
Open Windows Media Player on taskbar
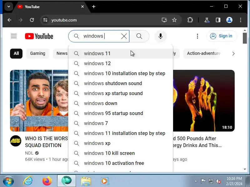click(105, 181)
